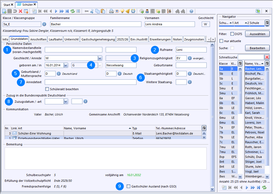
Task: Open the Geschlecht / Anrede dropdown
Action: pyautogui.click(x=100, y=58)
